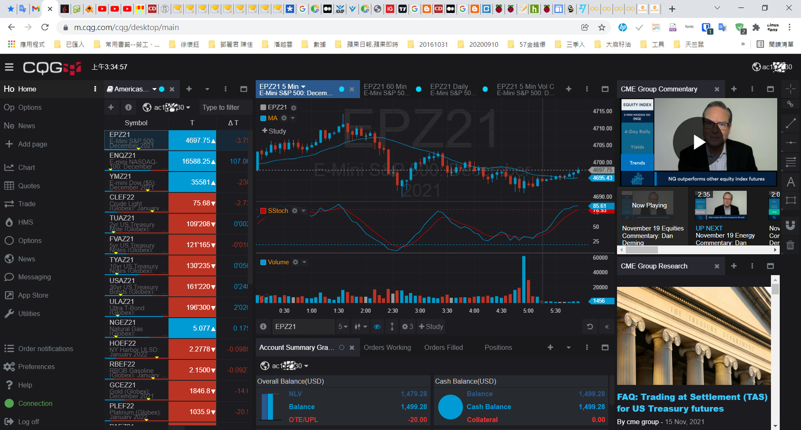Viewport: 801px width, 430px height.
Task: Open chart settings gear labeled 3
Action: pos(407,326)
